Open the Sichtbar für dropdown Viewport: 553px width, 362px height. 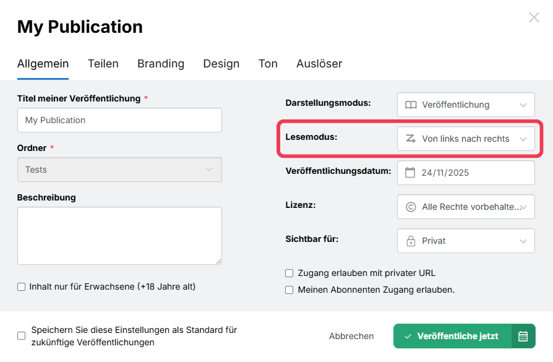466,241
